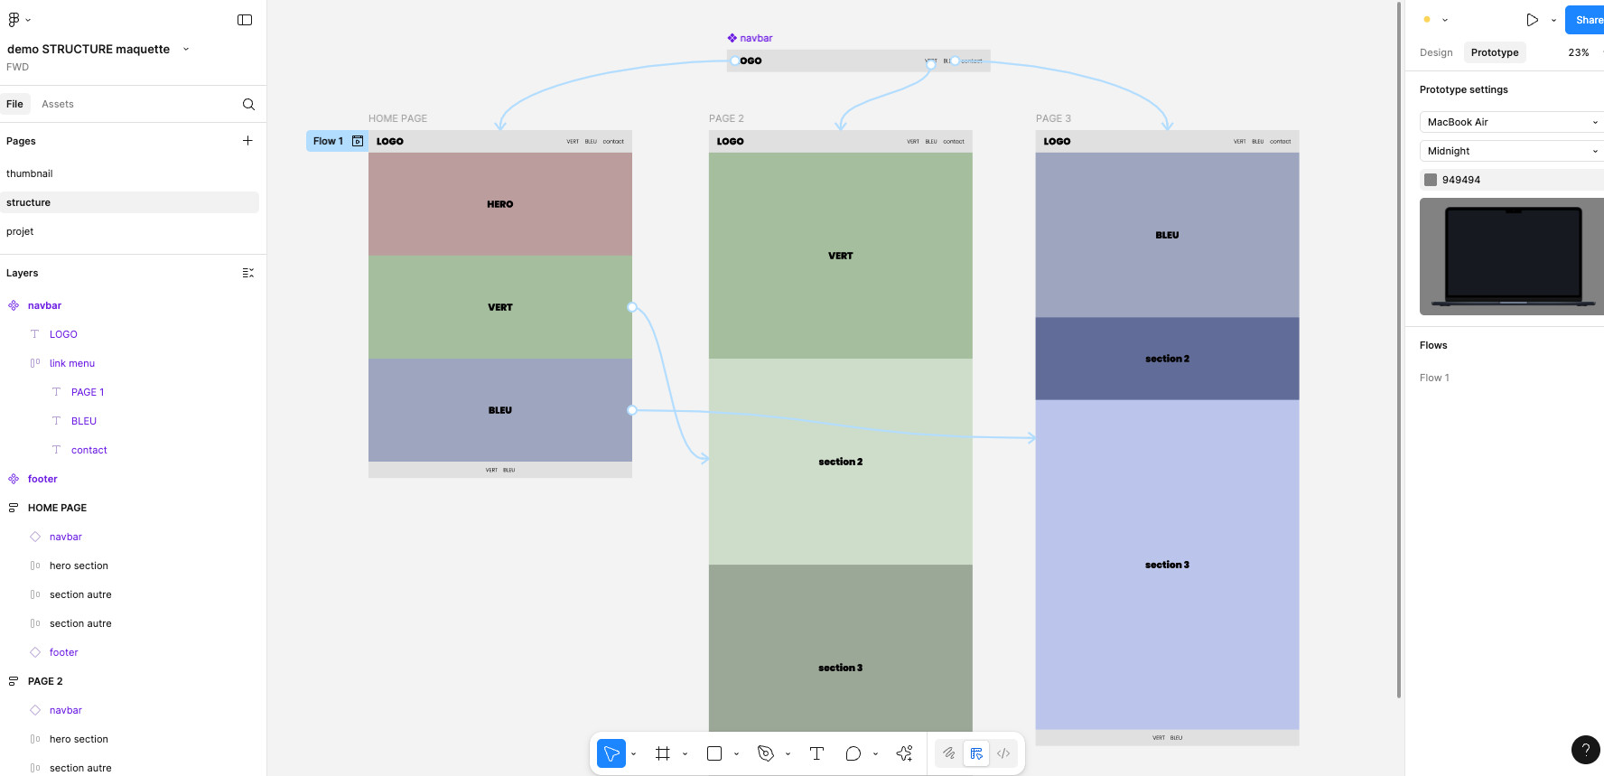Open the MacBook Air device dropdown

coord(1511,122)
